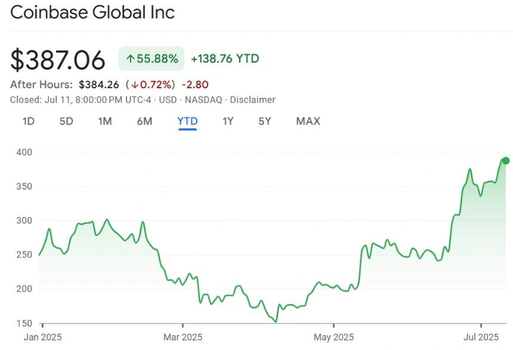Click the May 2025 axis label
Screen dimensions: 513x350
[x=333, y=337]
